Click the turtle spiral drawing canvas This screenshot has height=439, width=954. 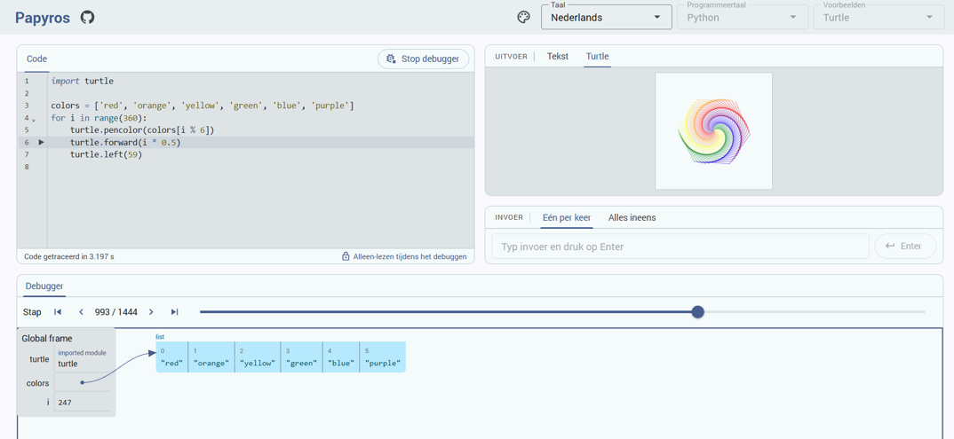pos(713,131)
